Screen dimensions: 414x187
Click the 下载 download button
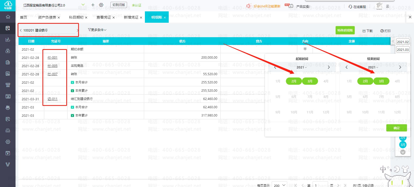pyautogui.click(x=367, y=31)
